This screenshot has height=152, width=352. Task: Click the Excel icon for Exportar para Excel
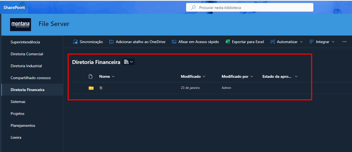point(228,42)
